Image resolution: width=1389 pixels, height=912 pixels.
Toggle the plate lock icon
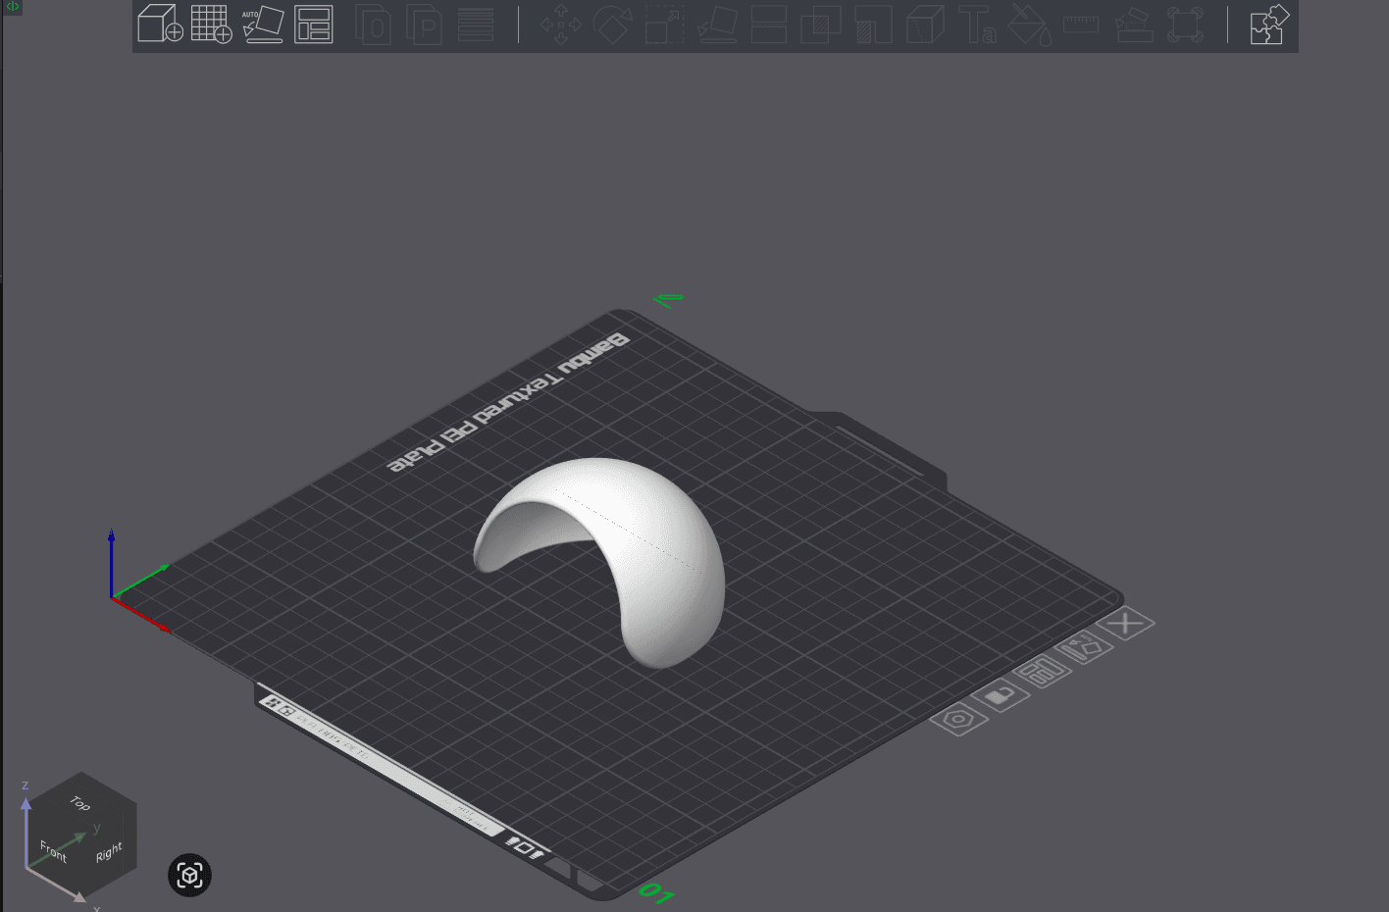tap(1000, 695)
